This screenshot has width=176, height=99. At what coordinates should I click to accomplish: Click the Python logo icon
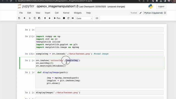151,6
